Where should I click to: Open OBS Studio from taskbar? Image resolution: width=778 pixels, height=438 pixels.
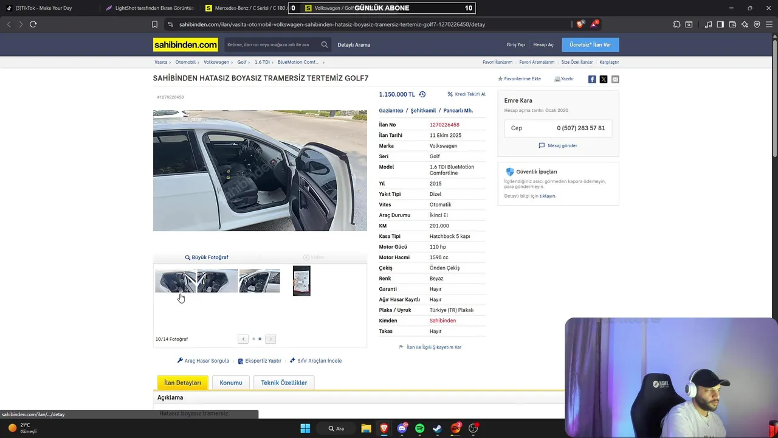click(473, 428)
